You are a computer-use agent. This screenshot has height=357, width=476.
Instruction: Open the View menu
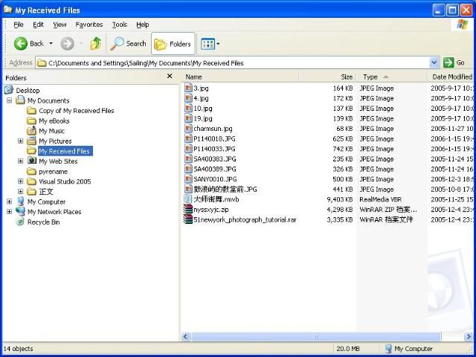click(x=59, y=25)
